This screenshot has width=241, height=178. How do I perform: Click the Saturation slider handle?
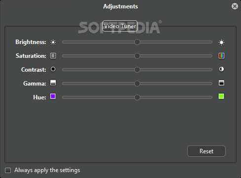point(137,56)
